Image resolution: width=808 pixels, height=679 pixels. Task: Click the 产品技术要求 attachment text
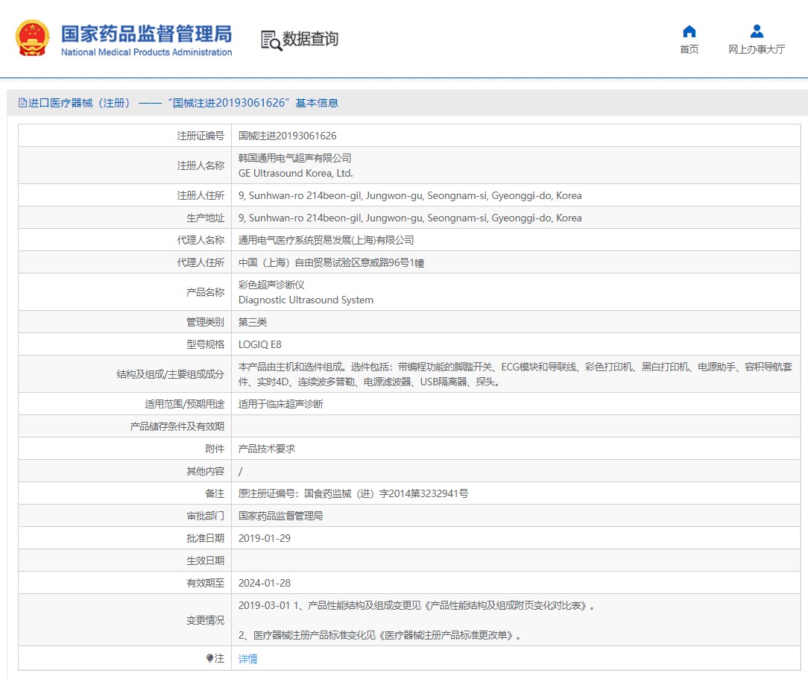(x=267, y=449)
